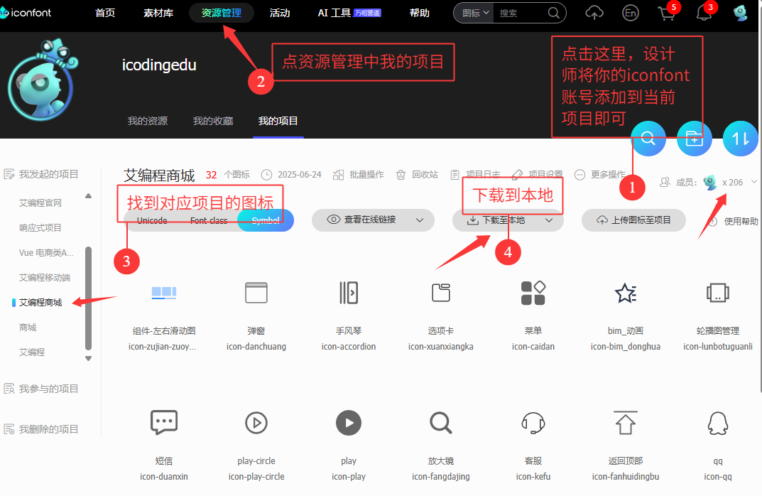The image size is (762, 496).
Task: Open the shopping cart icon
Action: click(666, 13)
